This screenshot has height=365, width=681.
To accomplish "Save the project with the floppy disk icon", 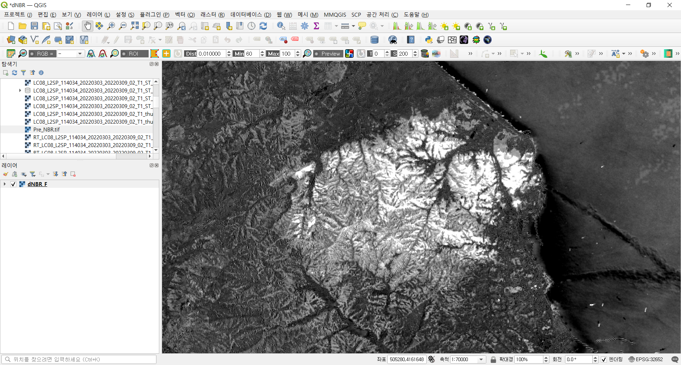I will [34, 26].
